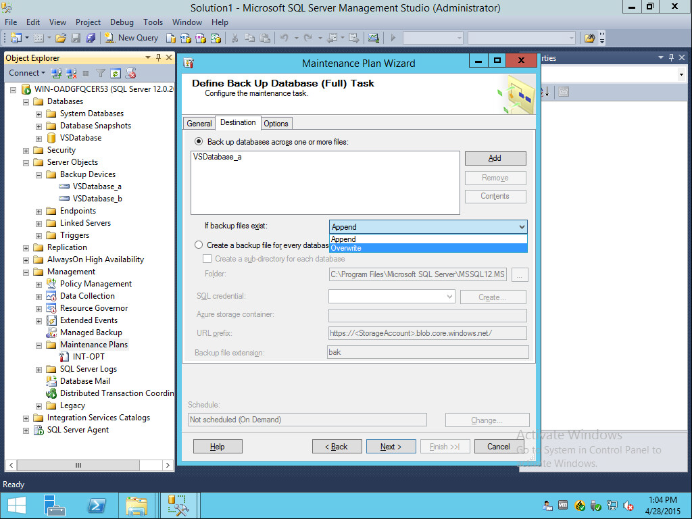The image size is (692, 519).
Task: Click the Stop icon in Object Explorer toolbar
Action: coord(86,73)
